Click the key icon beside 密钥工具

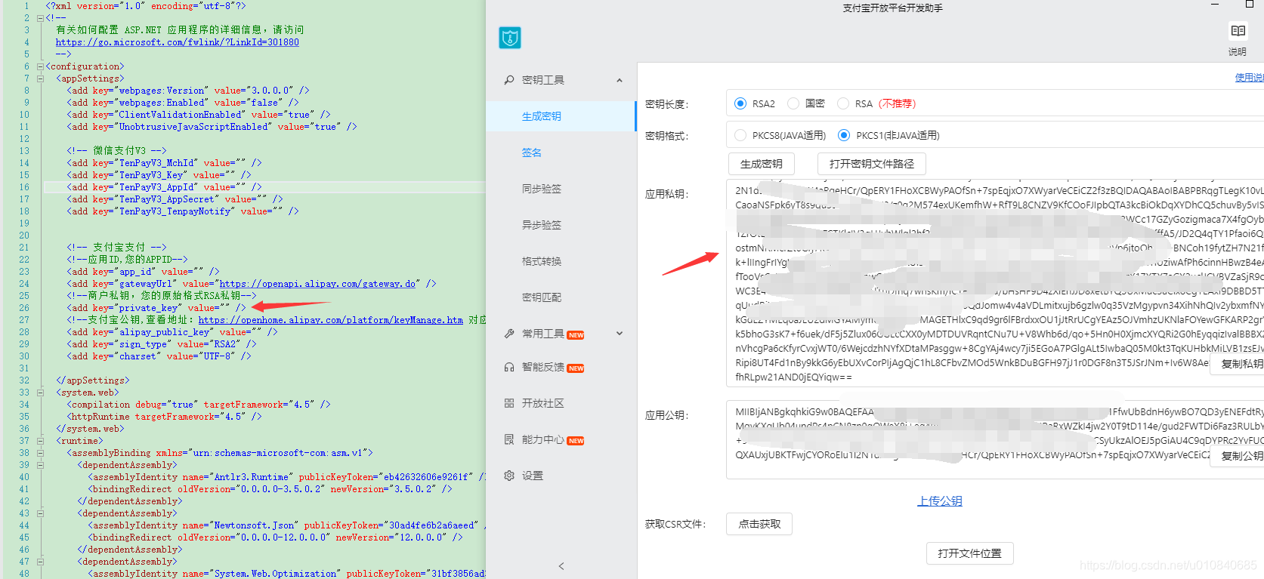[509, 80]
